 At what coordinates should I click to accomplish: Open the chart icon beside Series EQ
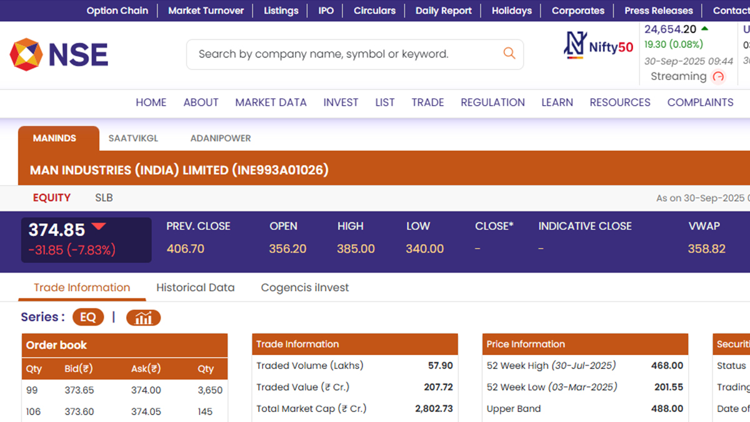[143, 318]
